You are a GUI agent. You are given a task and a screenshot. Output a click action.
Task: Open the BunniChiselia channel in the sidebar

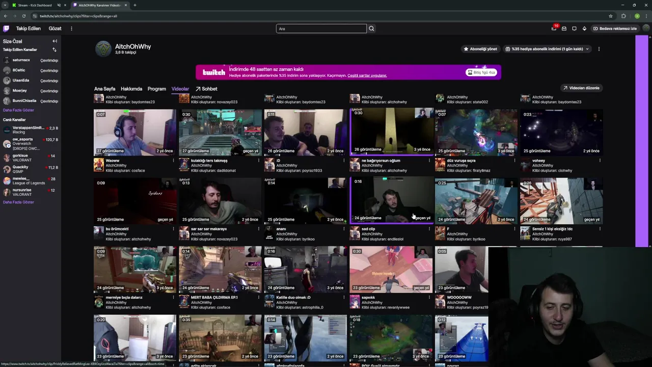pyautogui.click(x=31, y=101)
